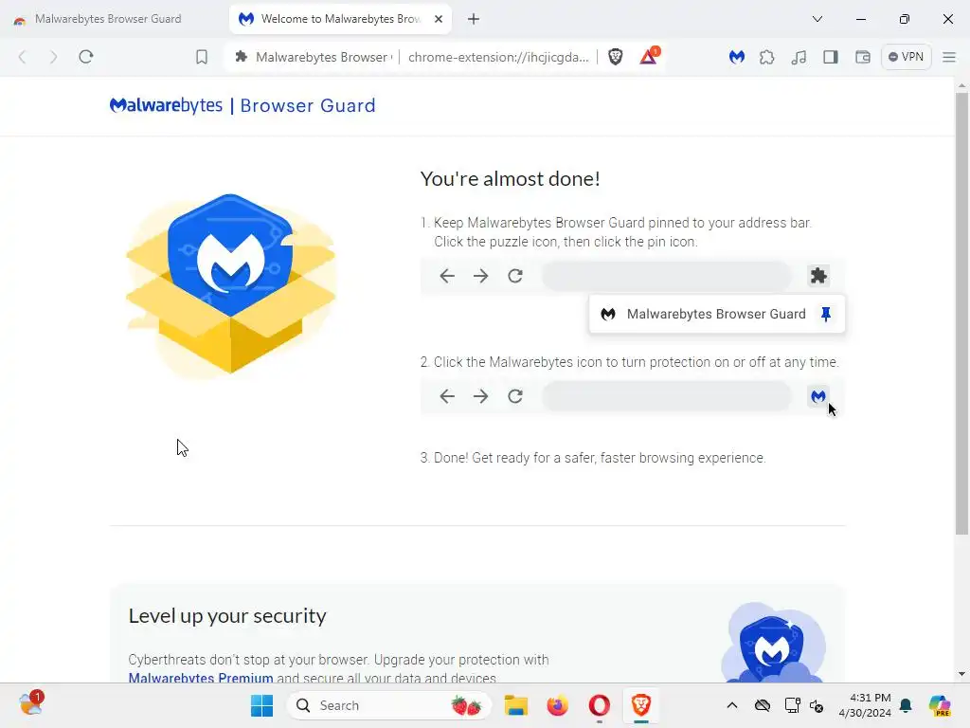Click the extension puzzle site-info icon in address bar
The height and width of the screenshot is (728, 970).
click(242, 57)
